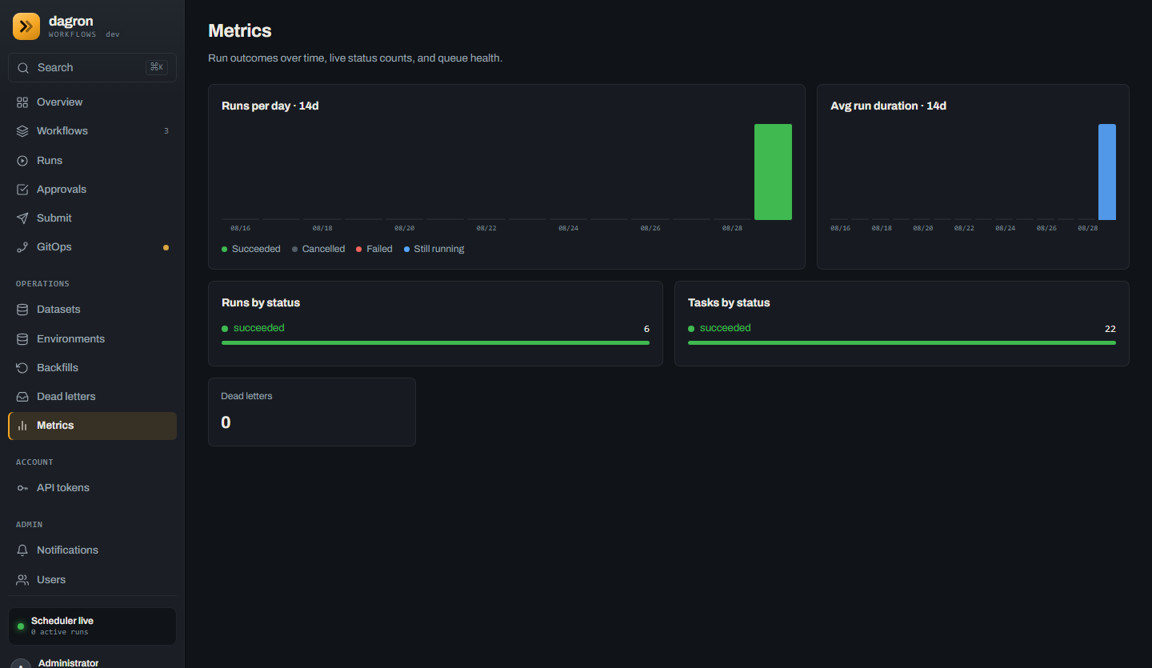The height and width of the screenshot is (668, 1152).
Task: Click the Succeeded legend entry
Action: (x=251, y=250)
